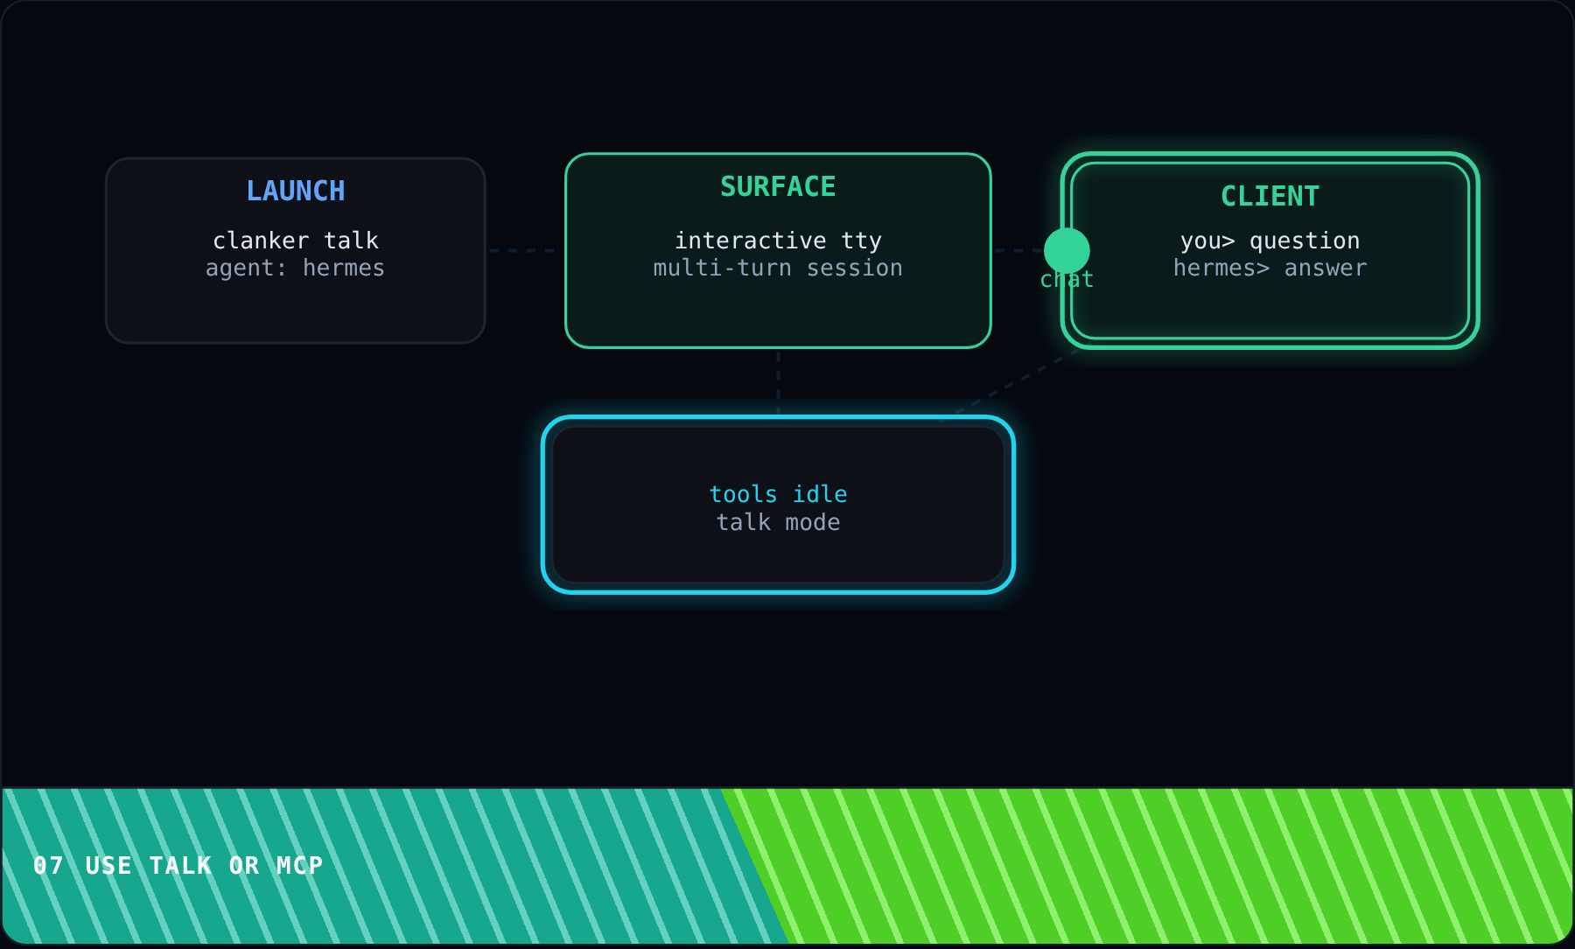
Task: Click the "chat" label under the dot
Action: coord(1067,280)
